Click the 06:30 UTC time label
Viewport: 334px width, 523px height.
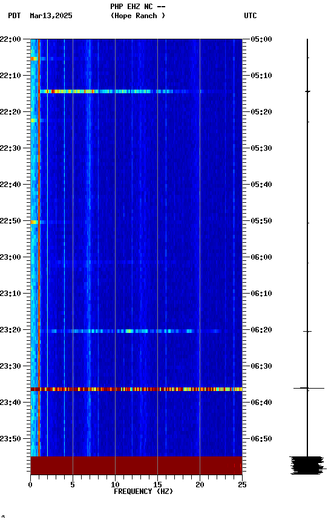click(x=261, y=367)
